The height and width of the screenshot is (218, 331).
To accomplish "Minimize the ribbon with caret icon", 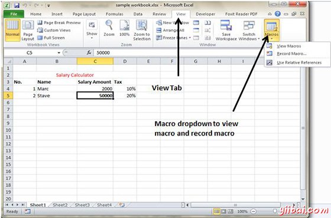I will click(270, 14).
